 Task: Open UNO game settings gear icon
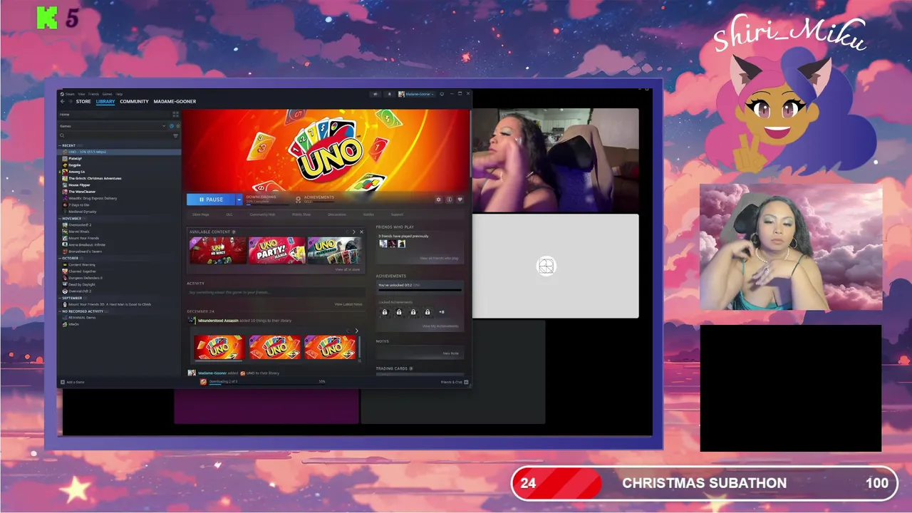click(438, 199)
